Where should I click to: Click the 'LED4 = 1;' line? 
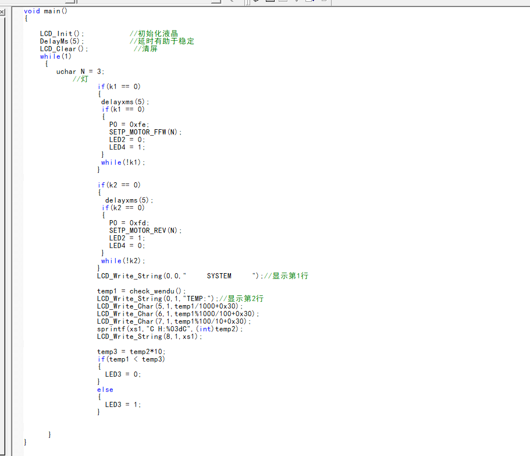tap(127, 147)
